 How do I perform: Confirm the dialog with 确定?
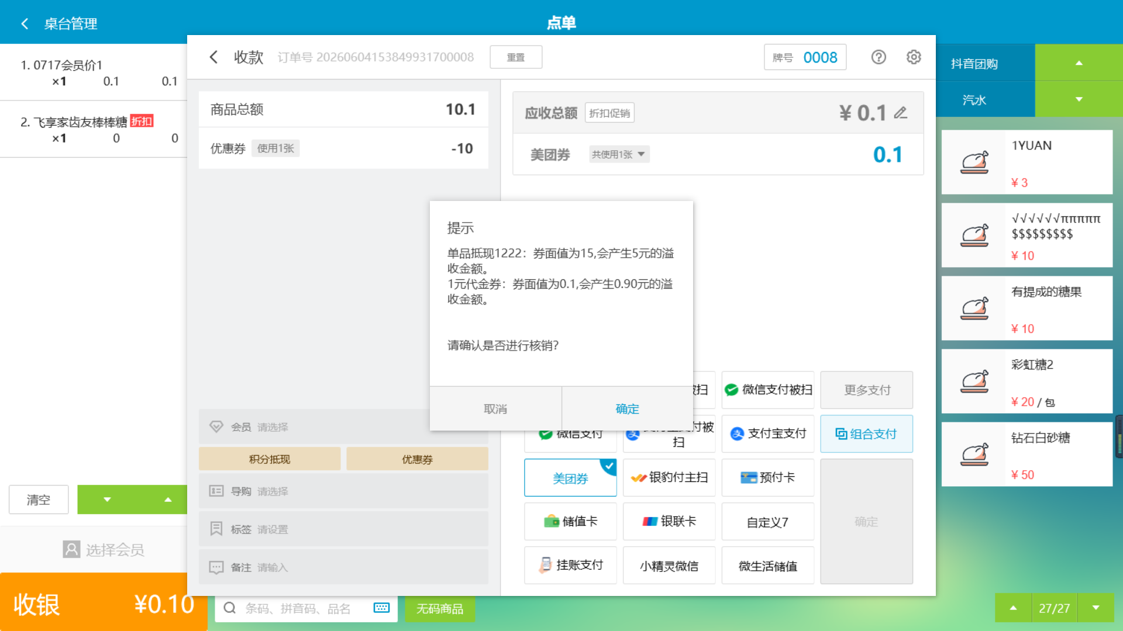tap(627, 408)
